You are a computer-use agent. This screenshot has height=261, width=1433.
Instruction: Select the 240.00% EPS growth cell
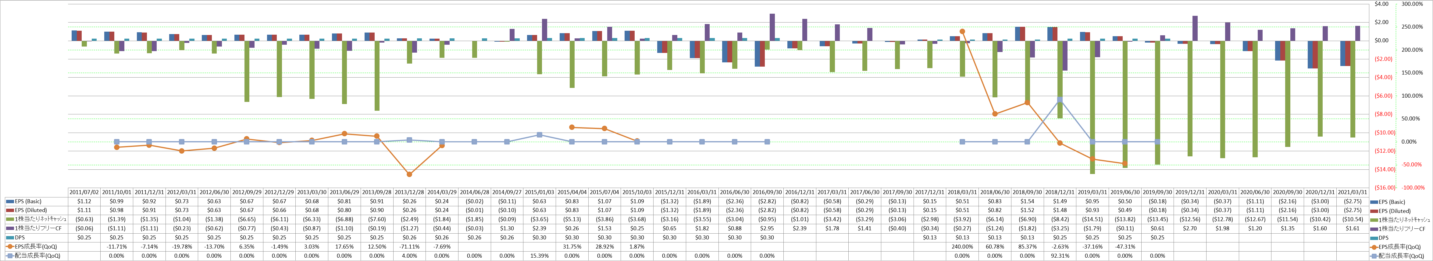962,247
